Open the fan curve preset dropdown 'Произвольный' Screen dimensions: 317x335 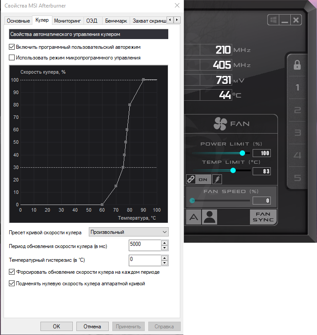(x=128, y=232)
